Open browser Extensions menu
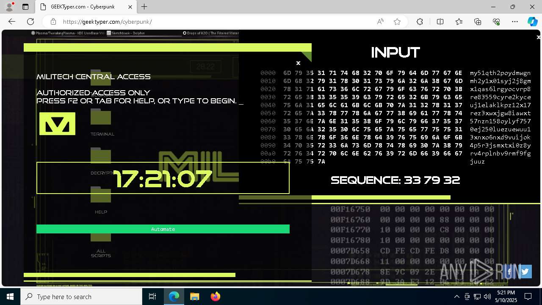 (x=420, y=22)
